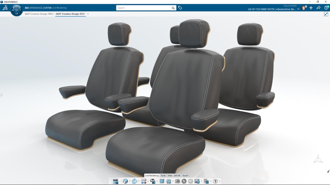330x185 pixels.
Task: Expand the xGenerative Design role dropdown chevron
Action: click(x=298, y=9)
